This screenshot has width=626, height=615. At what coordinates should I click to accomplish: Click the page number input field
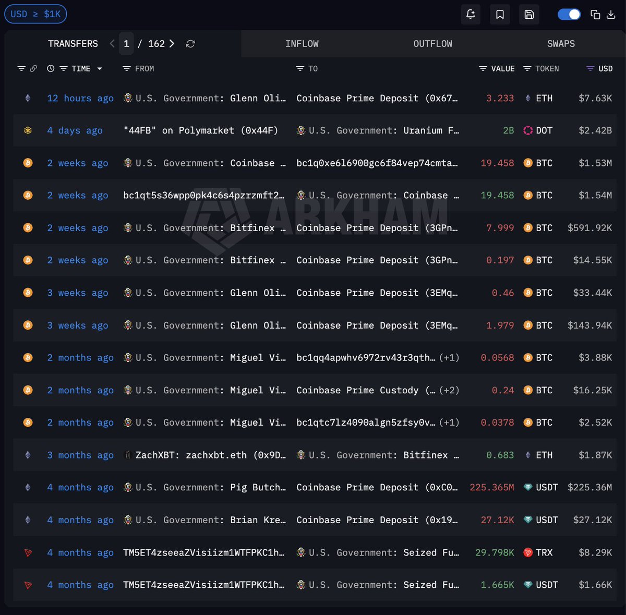[126, 44]
